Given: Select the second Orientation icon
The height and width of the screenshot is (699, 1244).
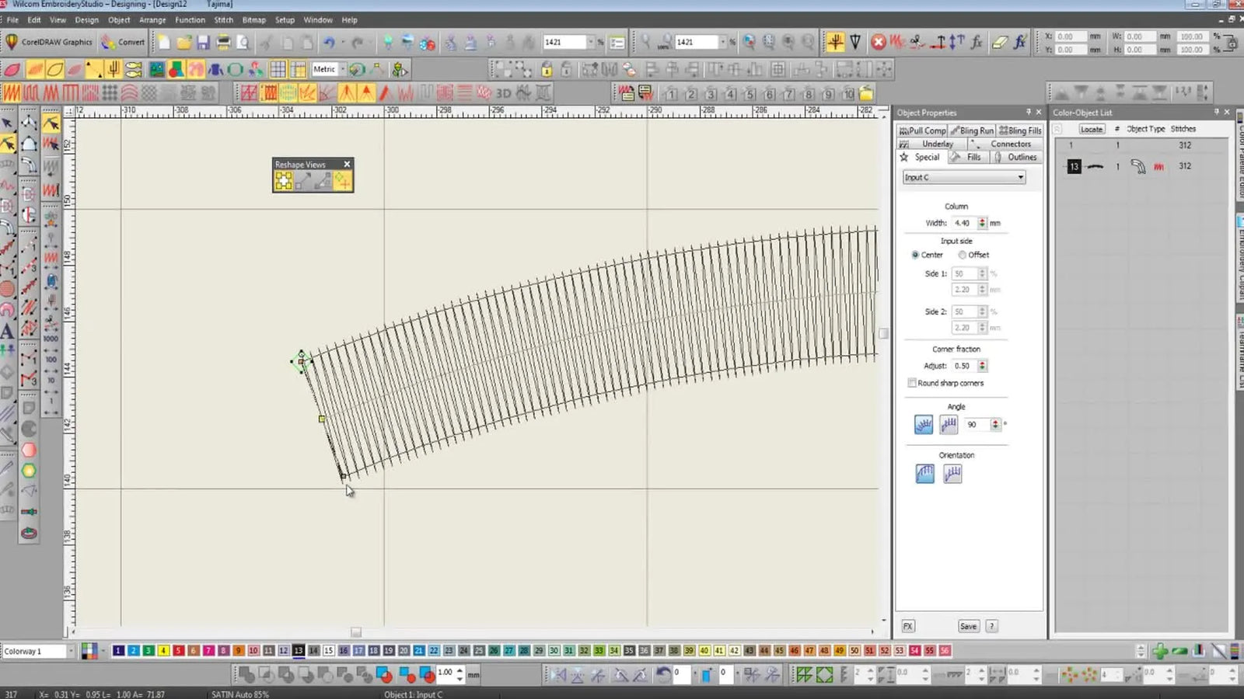Looking at the screenshot, I should tap(952, 474).
